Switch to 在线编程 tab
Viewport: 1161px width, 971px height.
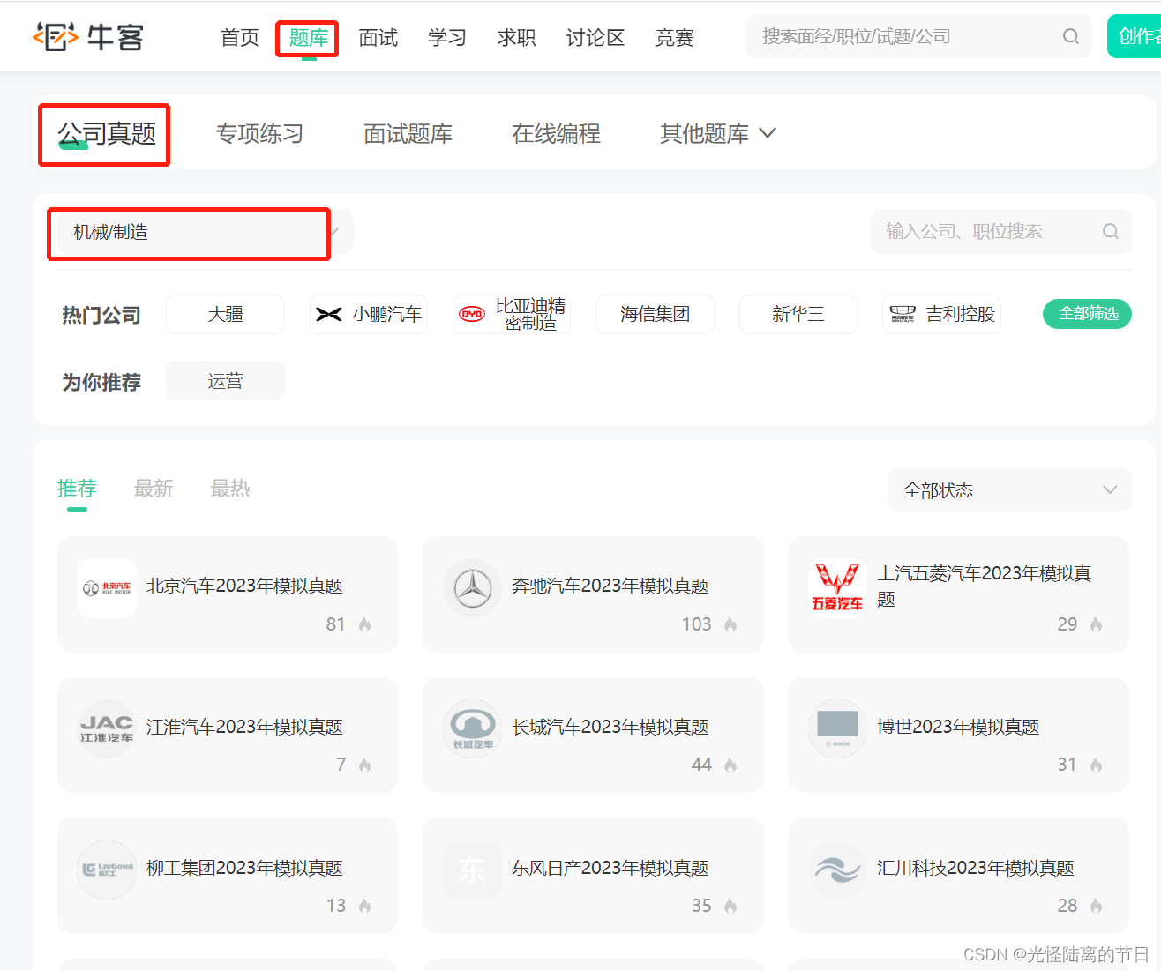556,133
